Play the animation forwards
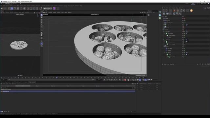Image resolution: width=210 pixels, height=118 pixels. tap(112, 80)
